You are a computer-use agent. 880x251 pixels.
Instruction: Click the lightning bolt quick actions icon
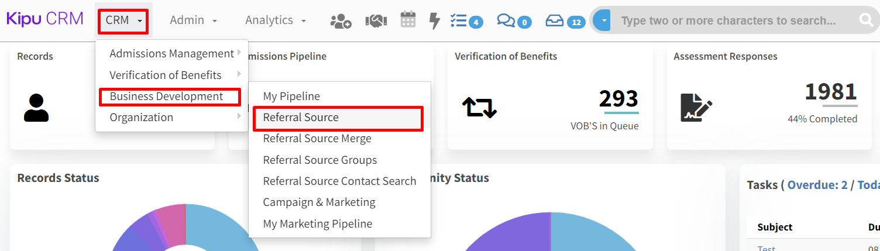tap(434, 21)
